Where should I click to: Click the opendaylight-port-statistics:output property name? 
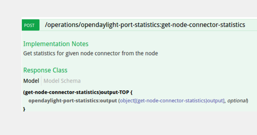click(72, 101)
